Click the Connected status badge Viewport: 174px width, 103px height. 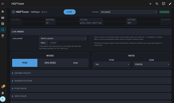pos(164,12)
